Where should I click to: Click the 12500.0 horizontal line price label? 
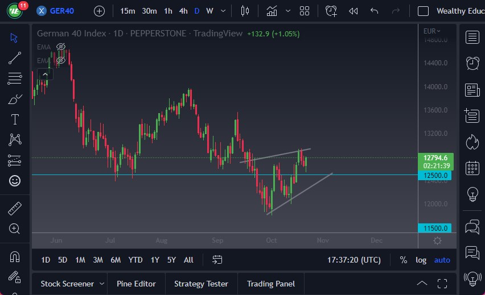tap(434, 176)
